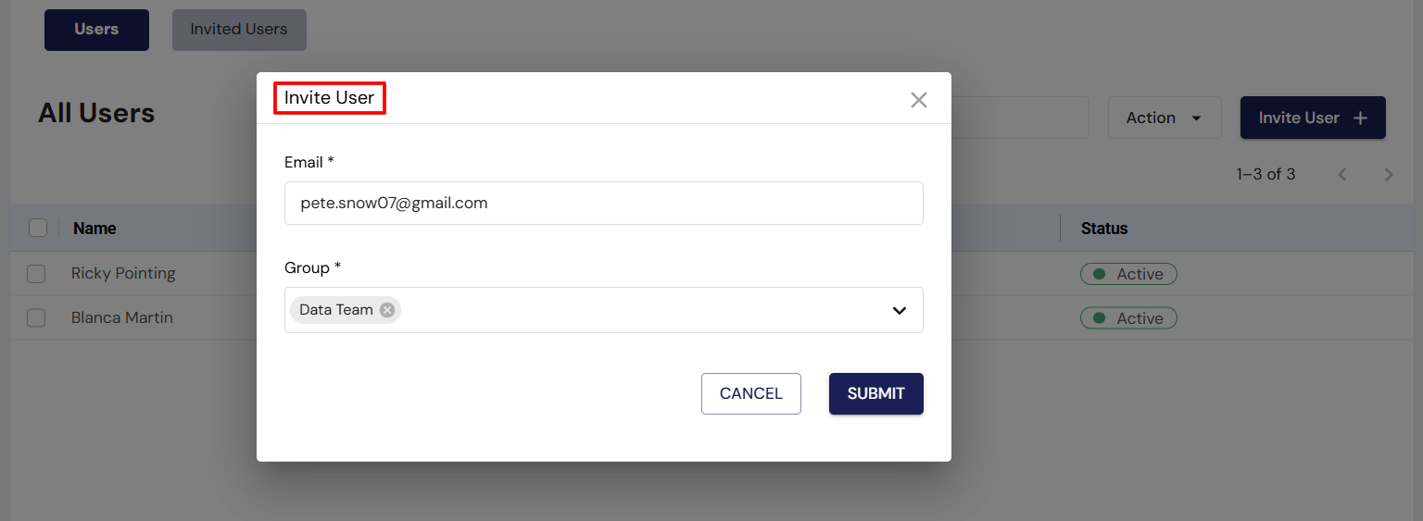Open the Invited Users tab

pos(239,30)
